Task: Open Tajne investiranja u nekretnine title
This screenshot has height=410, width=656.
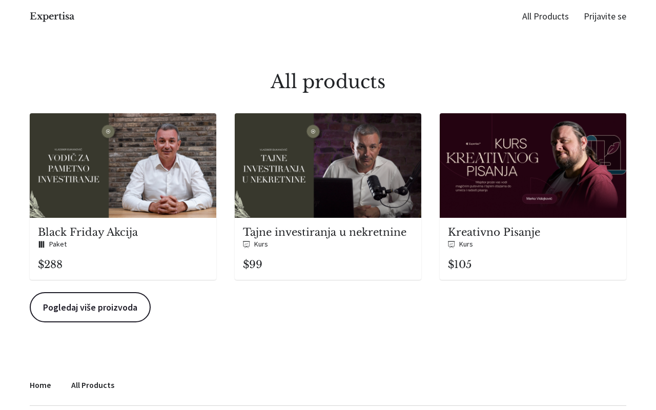Action: (x=324, y=232)
